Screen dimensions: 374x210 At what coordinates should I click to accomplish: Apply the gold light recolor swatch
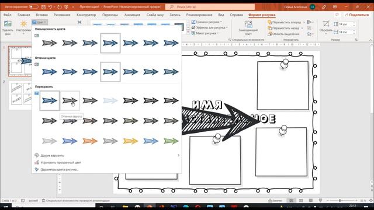[130, 141]
